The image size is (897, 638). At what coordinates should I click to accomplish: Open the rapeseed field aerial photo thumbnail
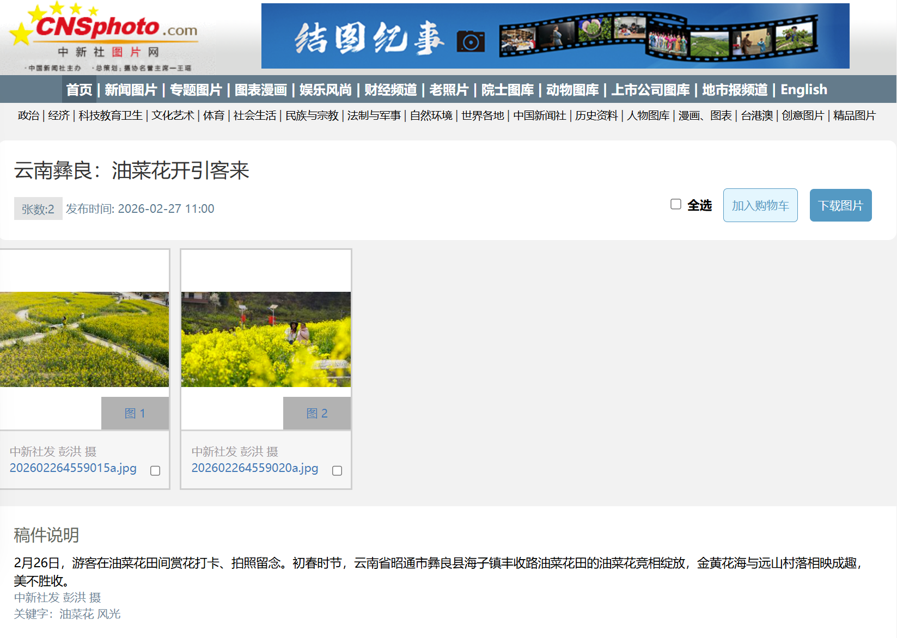84,339
